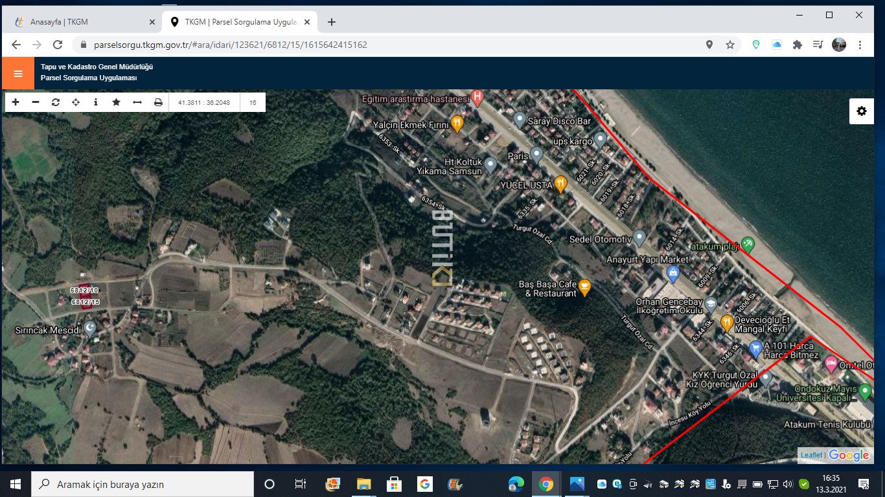Open the Photos app from the taskbar
The height and width of the screenshot is (497, 885).
pos(577,483)
